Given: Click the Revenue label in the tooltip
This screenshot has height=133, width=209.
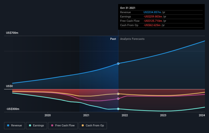Looking at the screenshot, I should click(x=126, y=12).
